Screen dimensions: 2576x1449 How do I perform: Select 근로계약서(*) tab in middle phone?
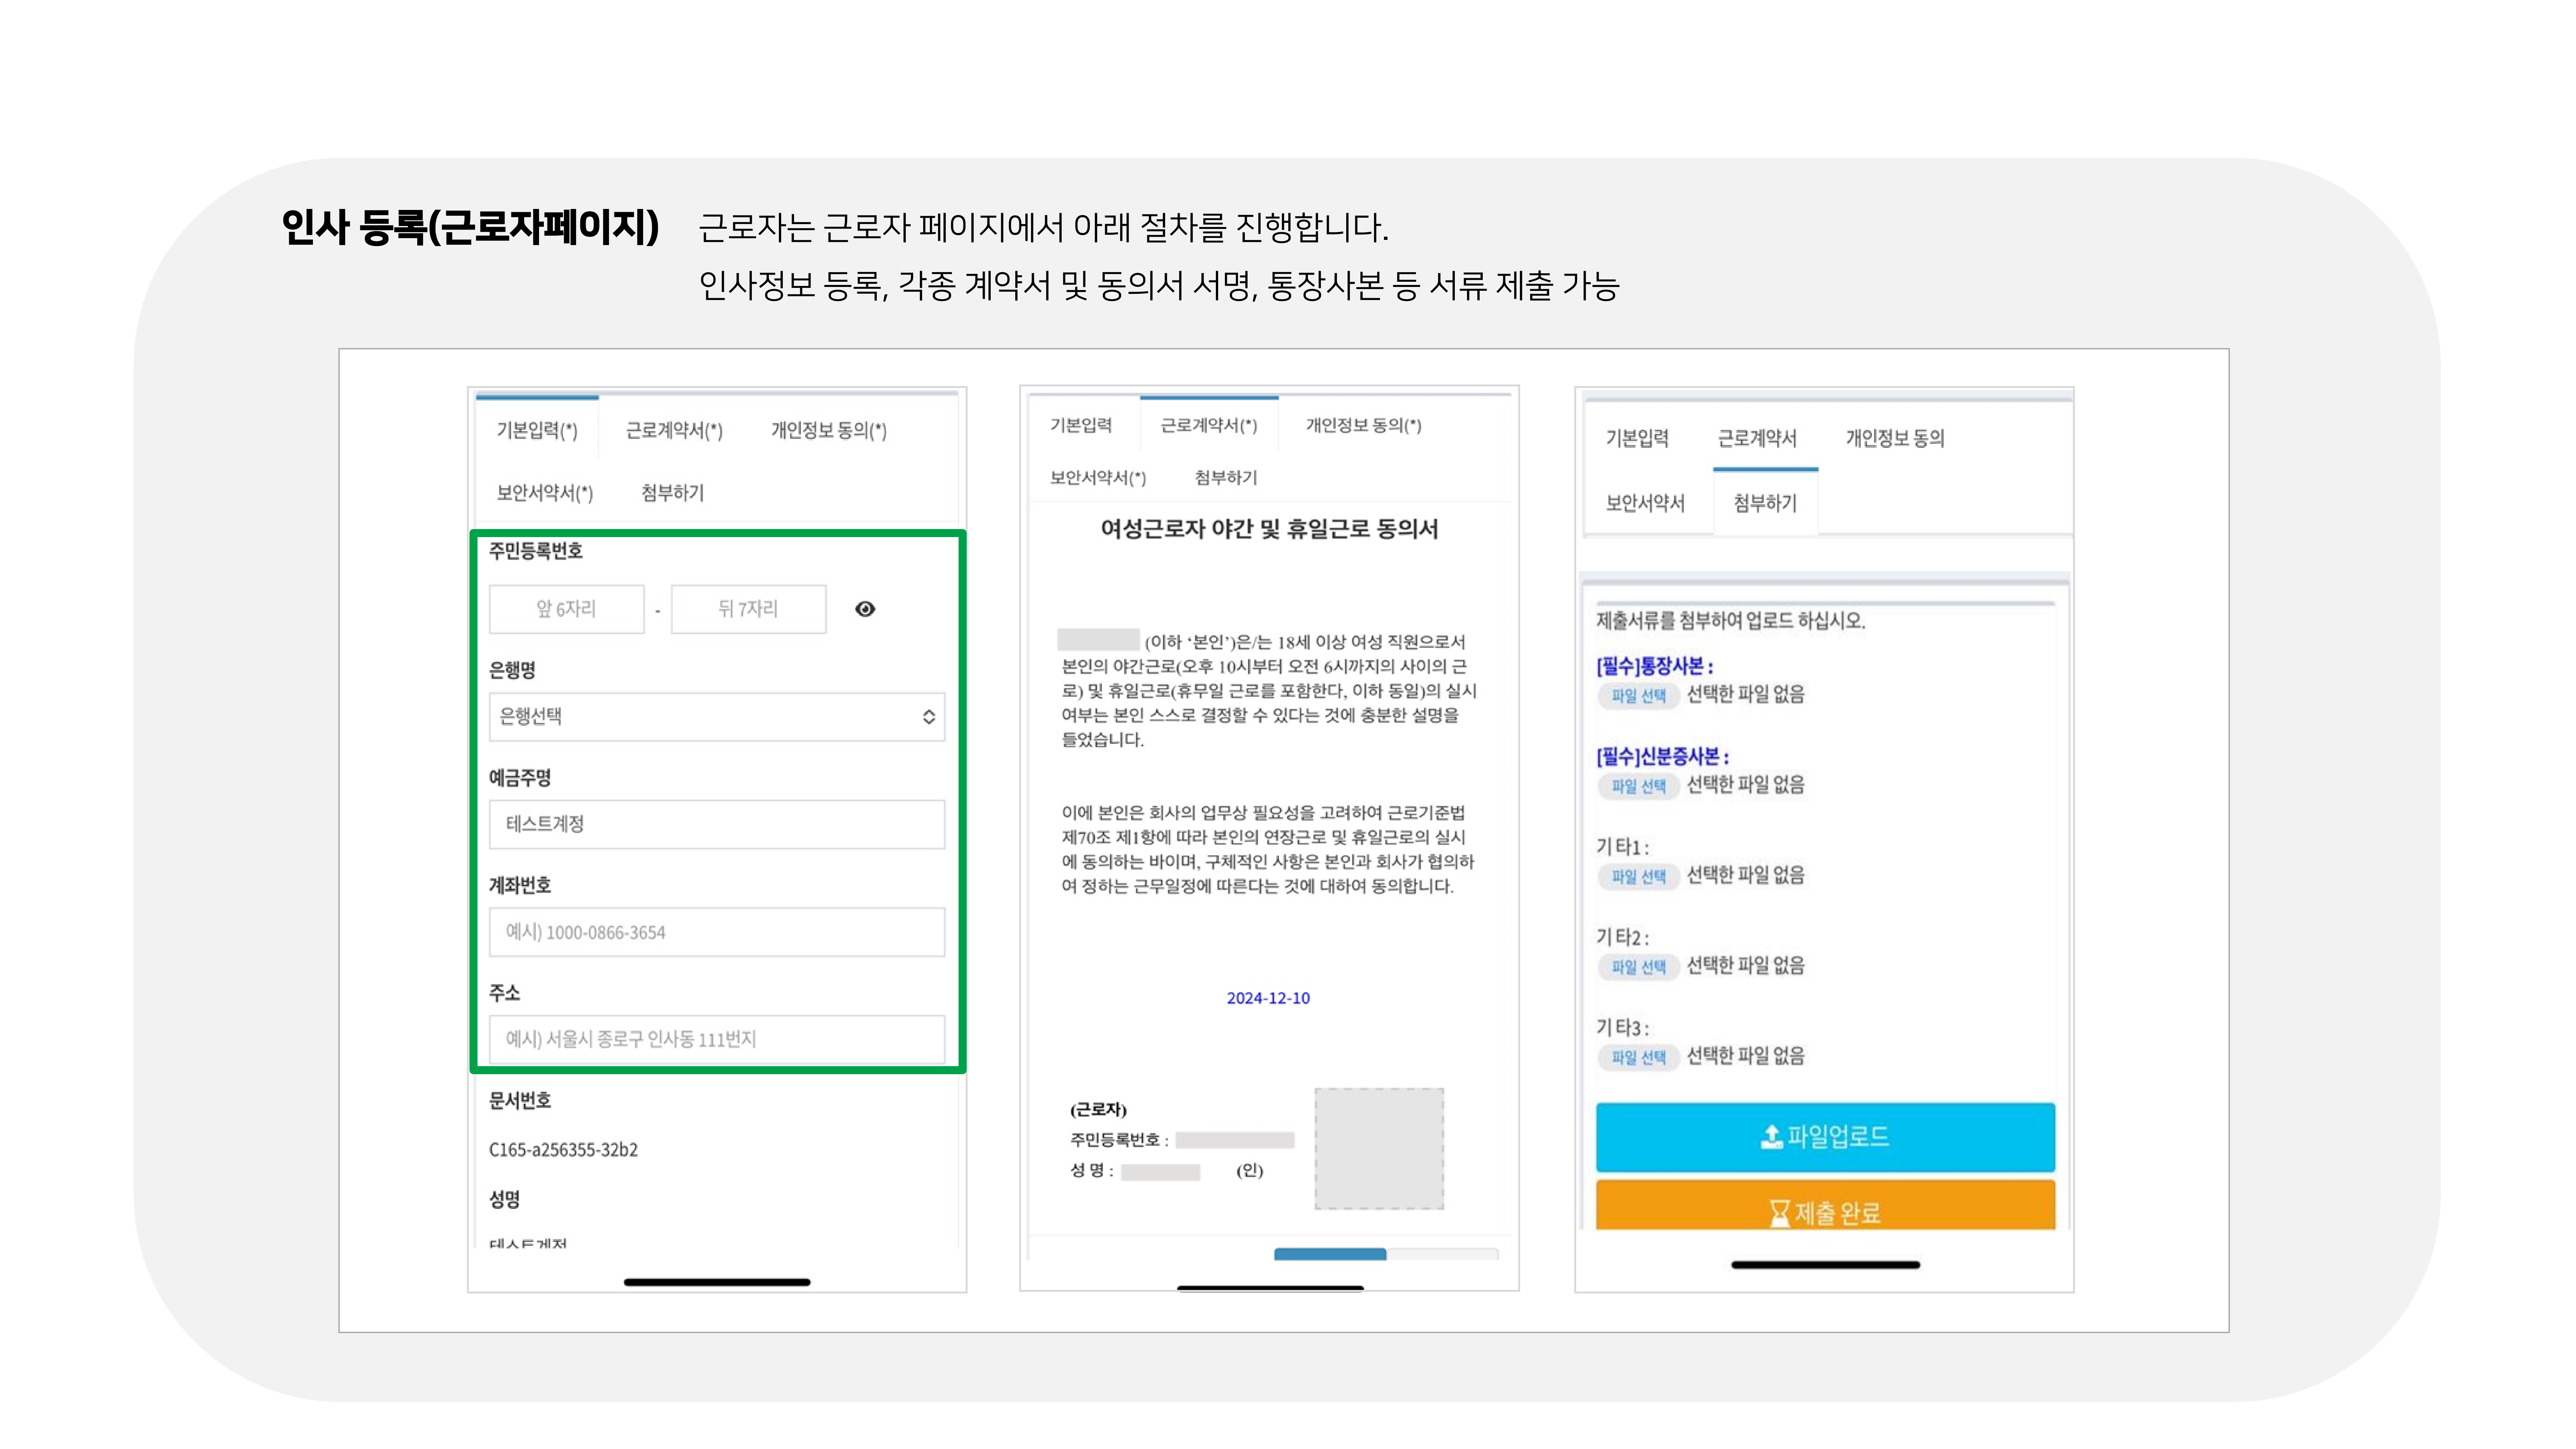click(x=1209, y=425)
